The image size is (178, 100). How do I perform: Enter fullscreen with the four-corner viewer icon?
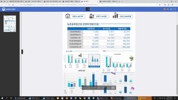tap(175, 9)
